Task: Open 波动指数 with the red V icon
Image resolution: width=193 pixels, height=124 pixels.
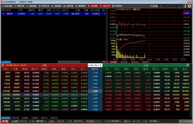Action: [x=93, y=6]
